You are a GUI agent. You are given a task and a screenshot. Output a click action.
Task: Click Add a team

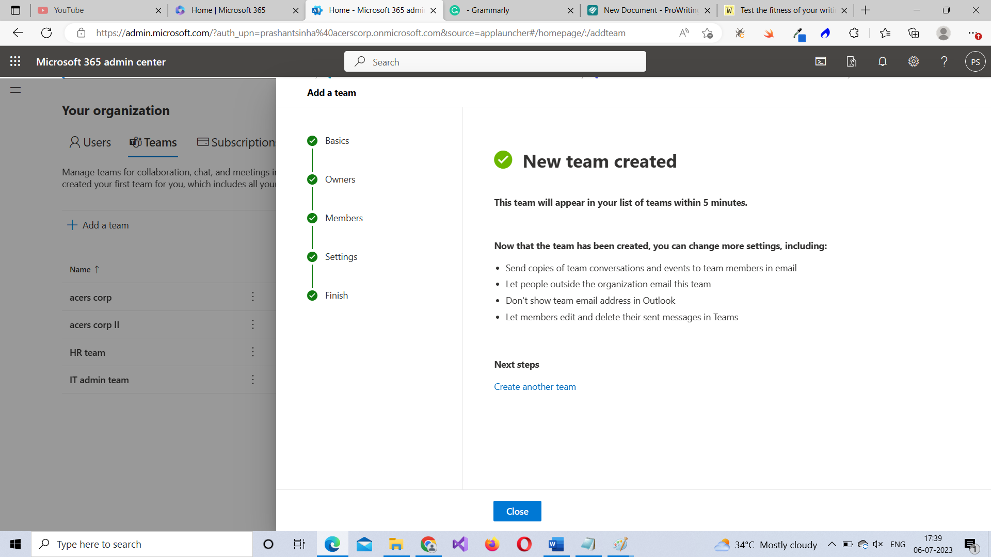click(98, 225)
